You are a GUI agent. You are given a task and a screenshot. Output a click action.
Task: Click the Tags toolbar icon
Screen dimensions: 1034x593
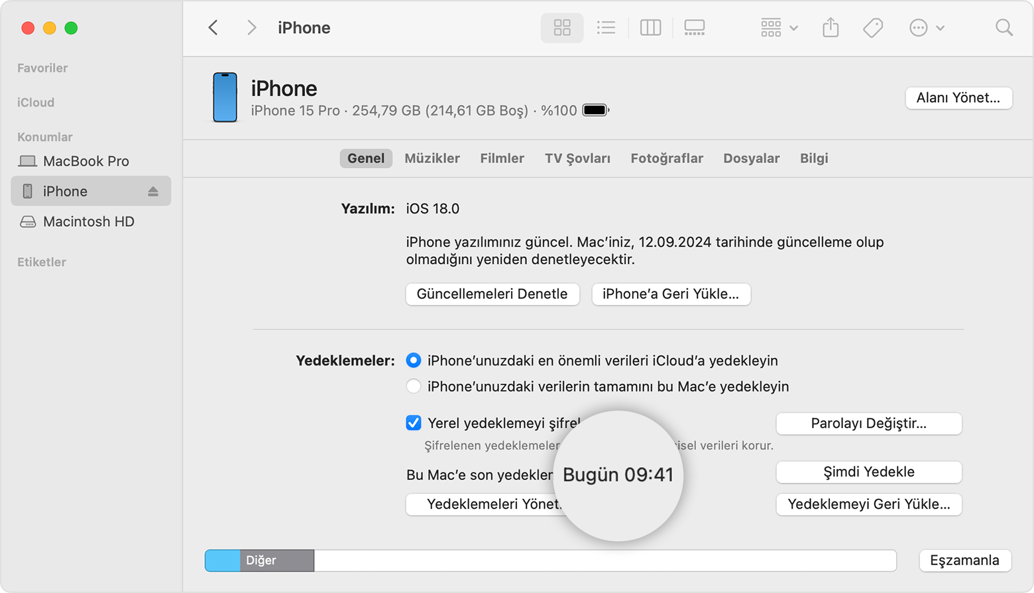[873, 28]
